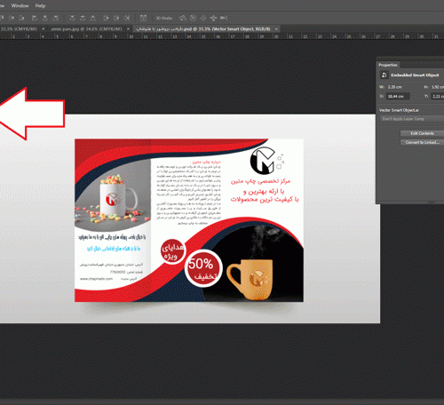This screenshot has height=405, width=444.
Task: Select the 3D Rotate mode icon
Action: pos(183,18)
